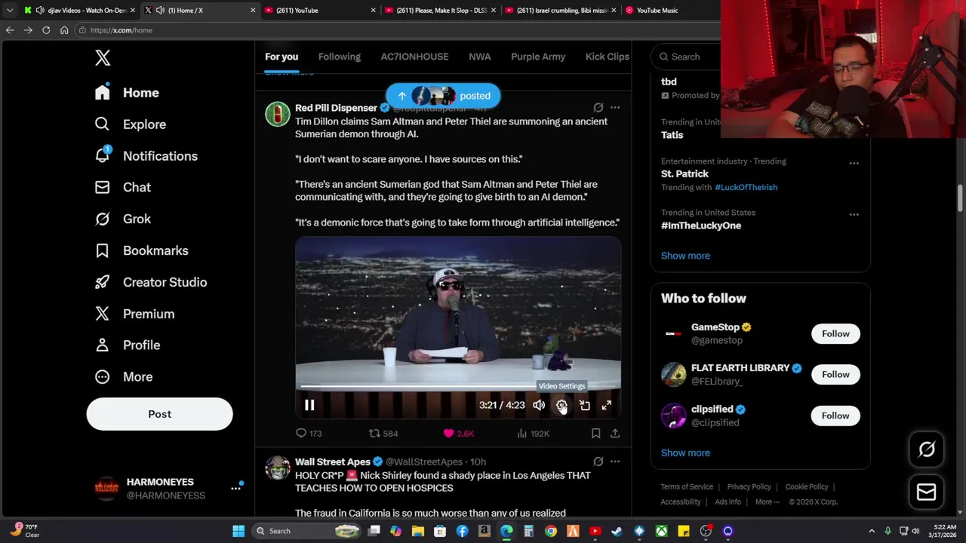Repost the post with 584 reposts
The image size is (966, 543).
tap(383, 433)
